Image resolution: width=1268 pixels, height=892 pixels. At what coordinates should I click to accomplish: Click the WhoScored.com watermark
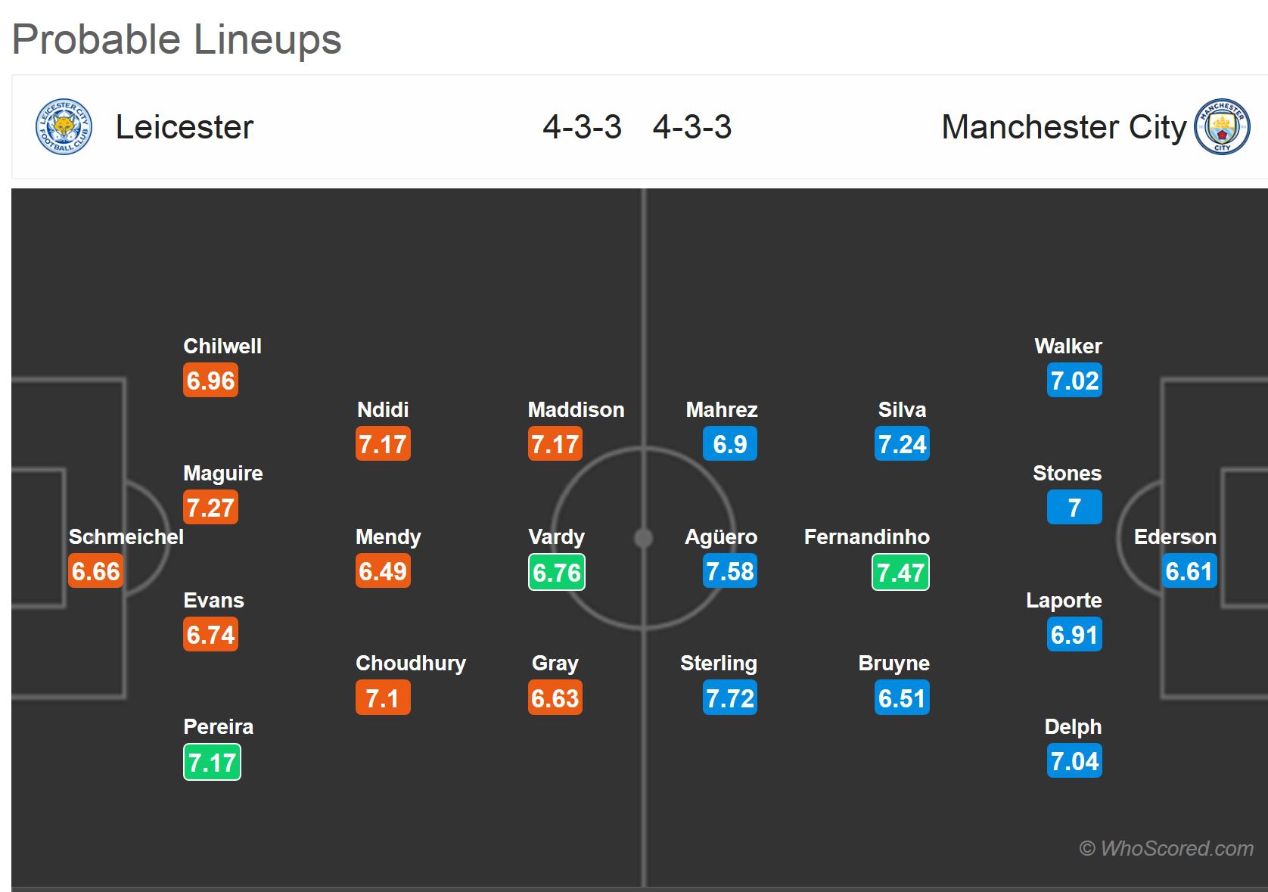point(1166,849)
